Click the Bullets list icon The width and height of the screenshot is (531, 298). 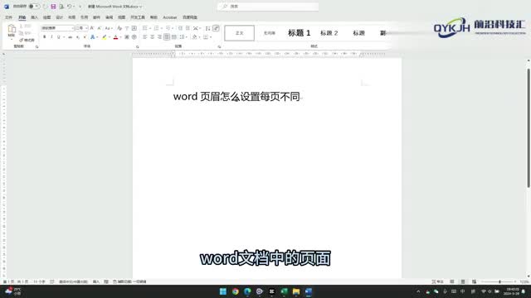click(145, 28)
